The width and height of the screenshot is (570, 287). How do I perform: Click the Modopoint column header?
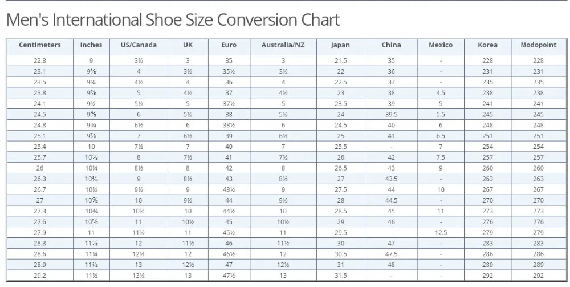tap(539, 45)
